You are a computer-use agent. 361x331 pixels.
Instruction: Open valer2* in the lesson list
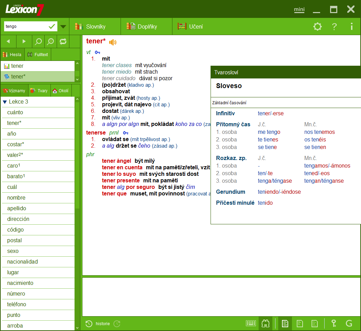point(38,155)
